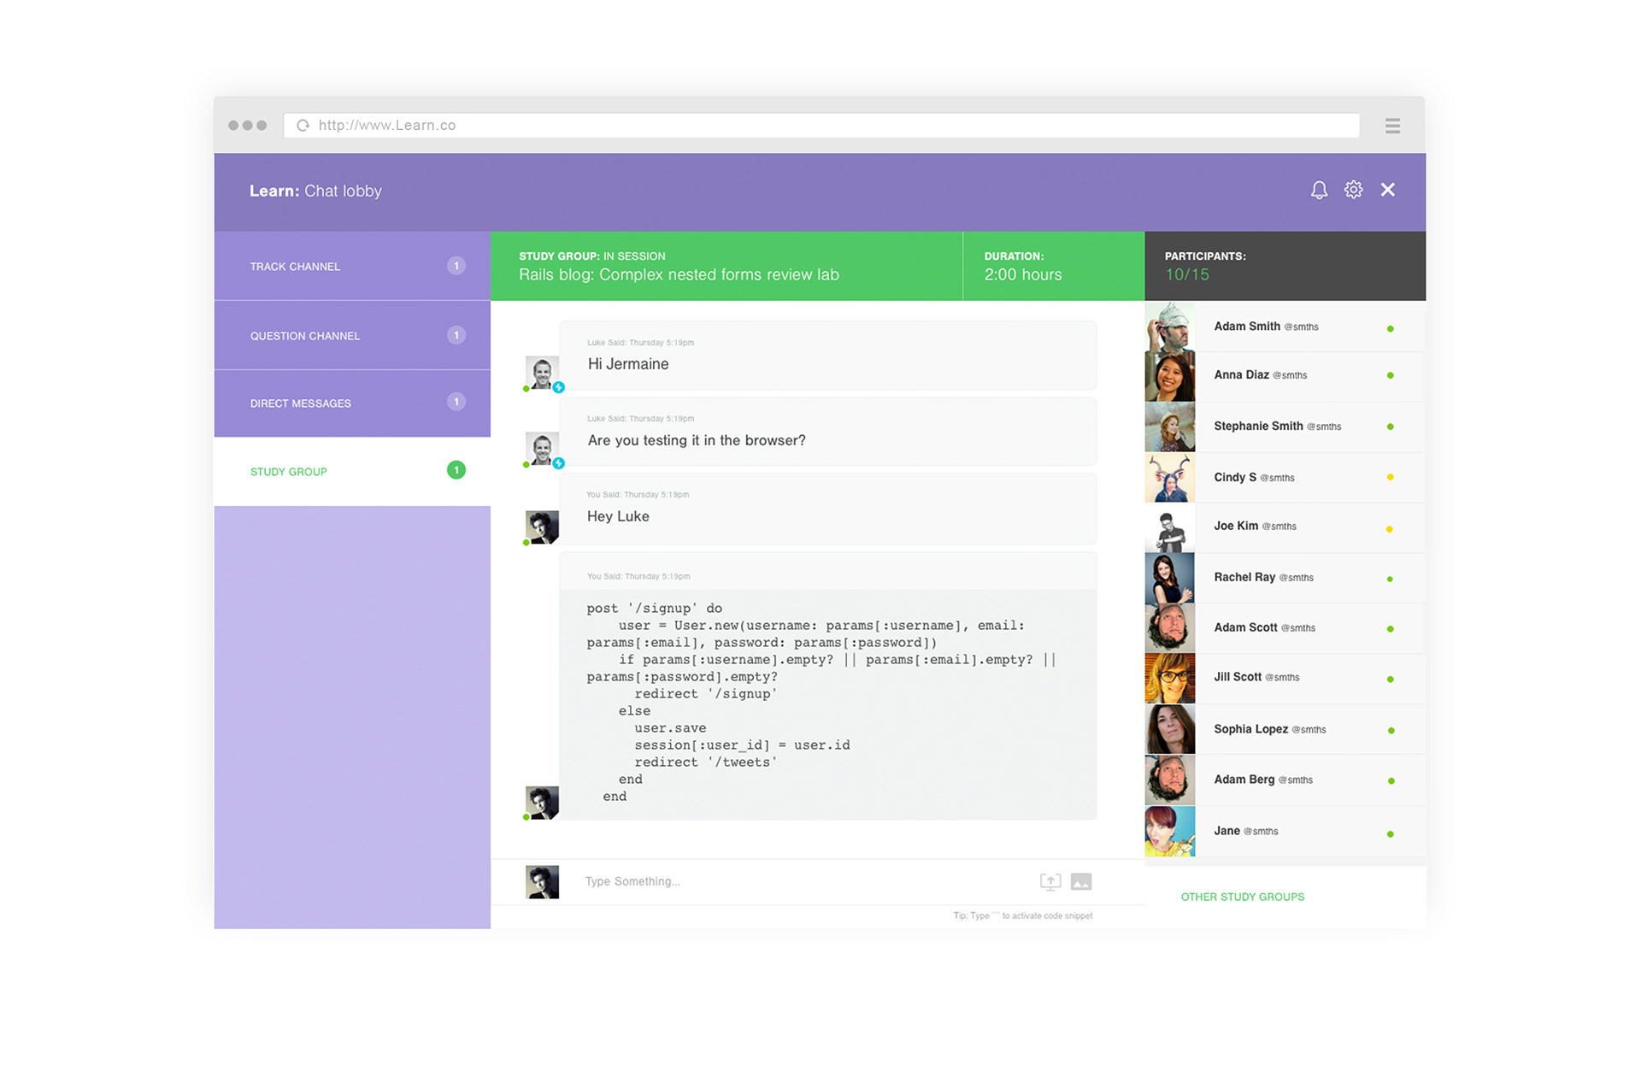Click Jill Scott's avatar photo
Viewport: 1641px width, 1077px height.
coord(1170,679)
